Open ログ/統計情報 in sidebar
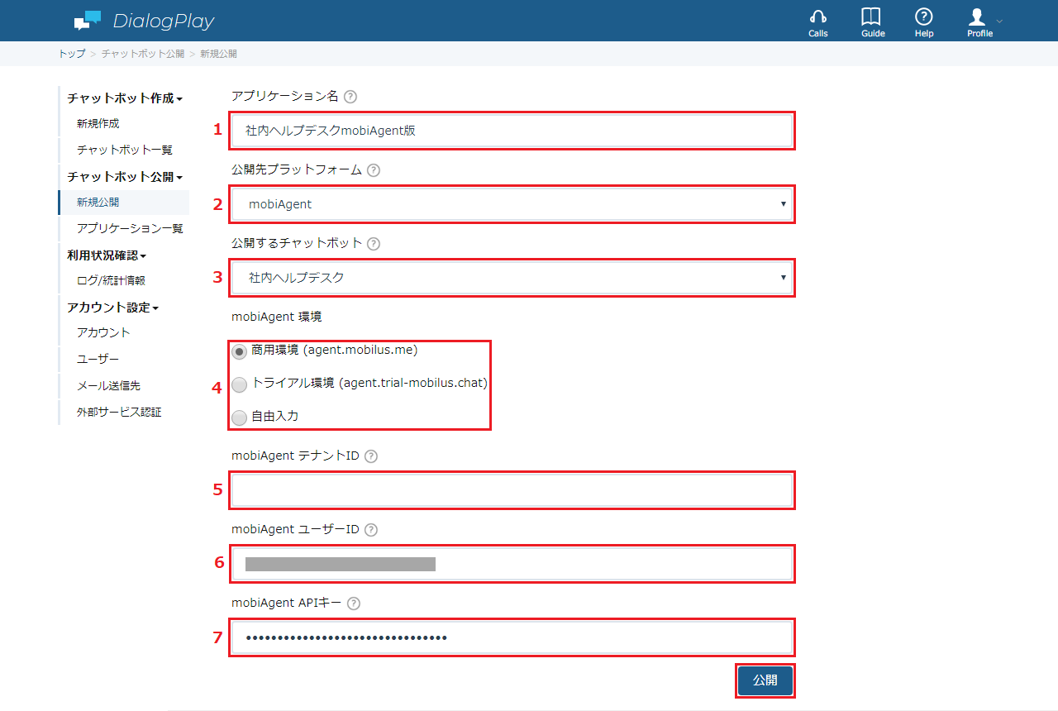Screen dimensions: 1058x711 pyautogui.click(x=112, y=280)
